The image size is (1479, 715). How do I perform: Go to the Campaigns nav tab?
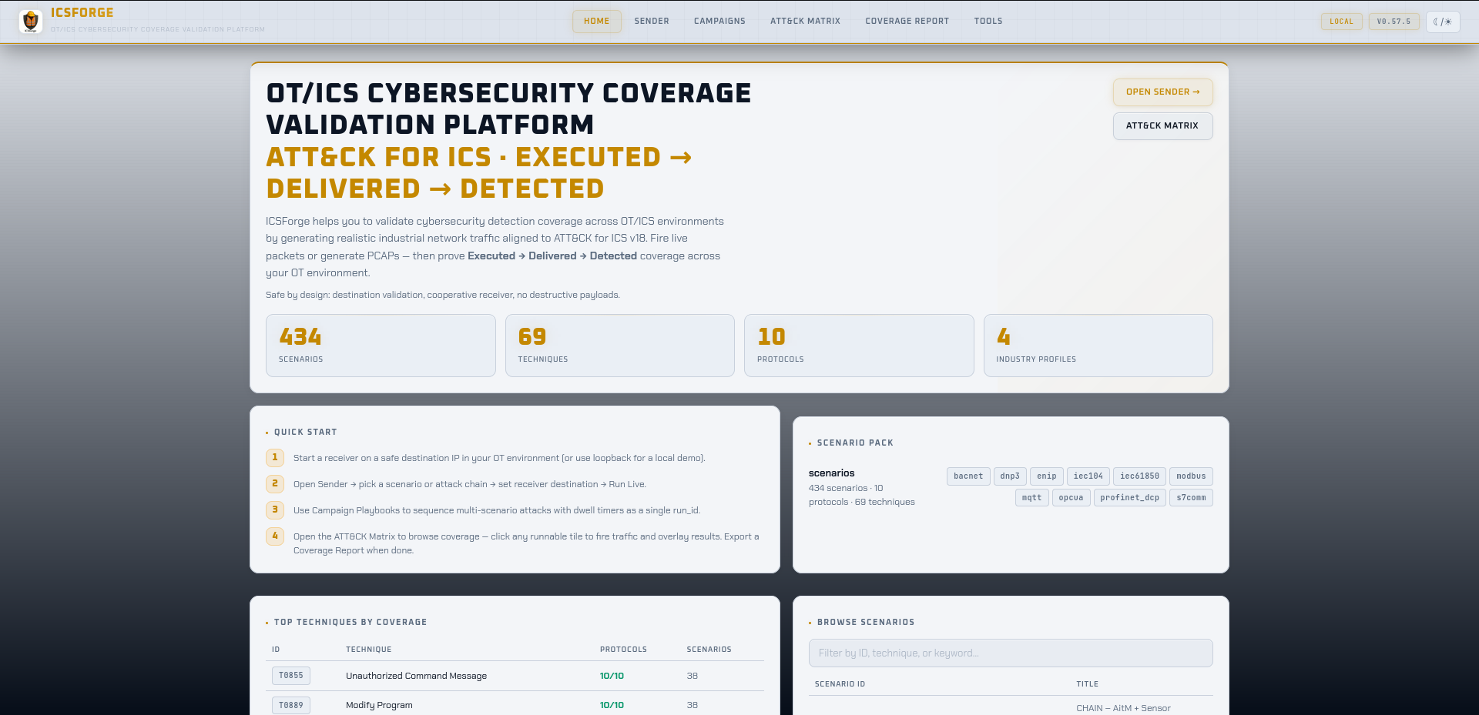[719, 22]
